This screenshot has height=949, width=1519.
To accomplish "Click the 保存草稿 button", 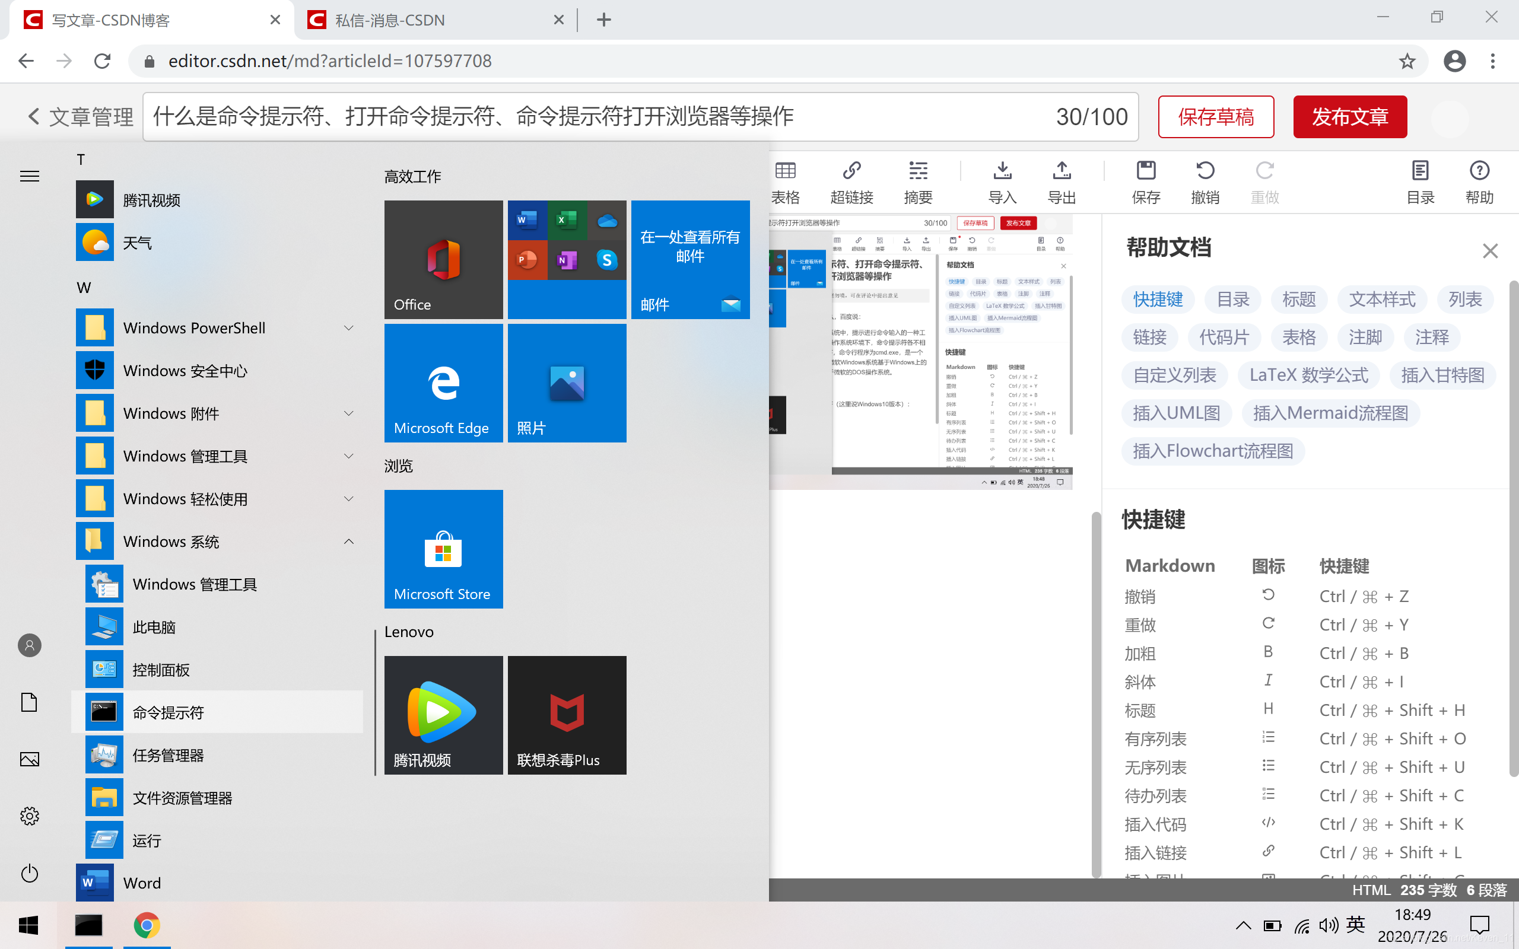I will coord(1215,117).
